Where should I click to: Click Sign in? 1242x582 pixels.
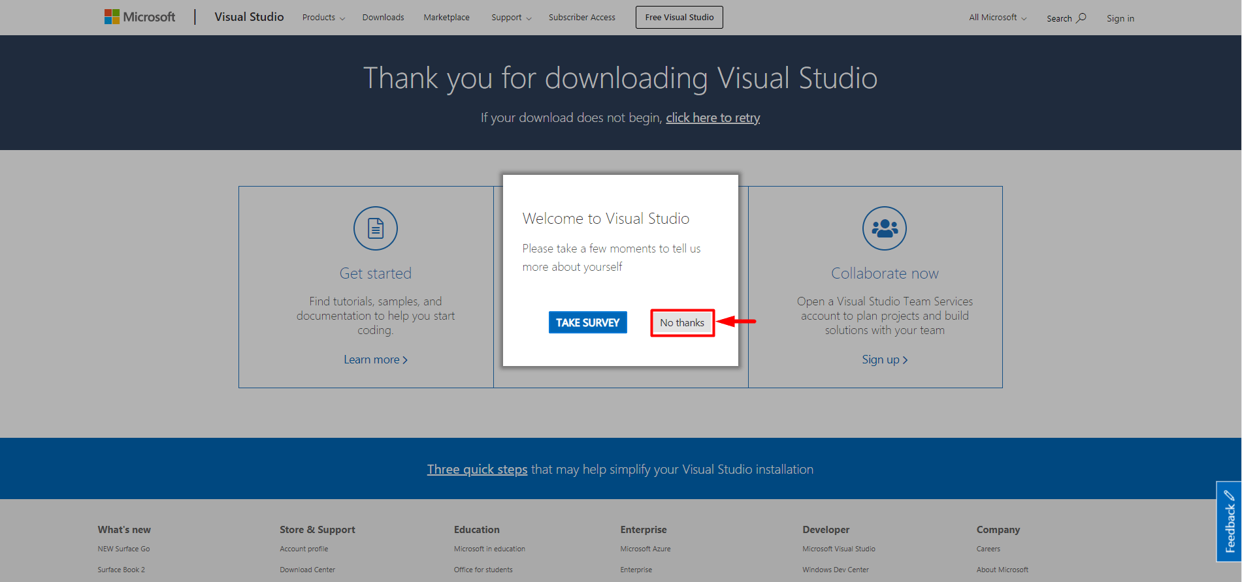[1120, 18]
